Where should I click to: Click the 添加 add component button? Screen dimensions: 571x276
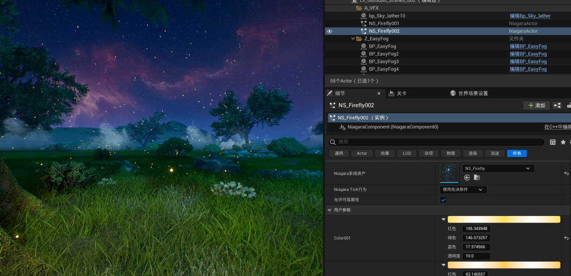[x=537, y=106]
